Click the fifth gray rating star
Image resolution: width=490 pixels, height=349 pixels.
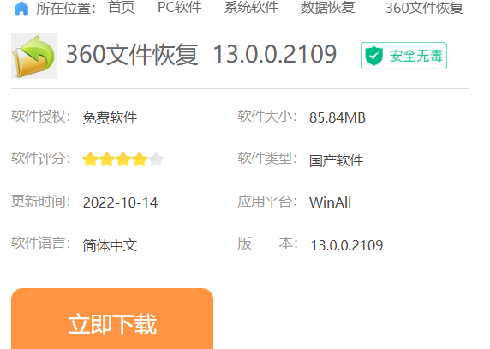pos(156,159)
